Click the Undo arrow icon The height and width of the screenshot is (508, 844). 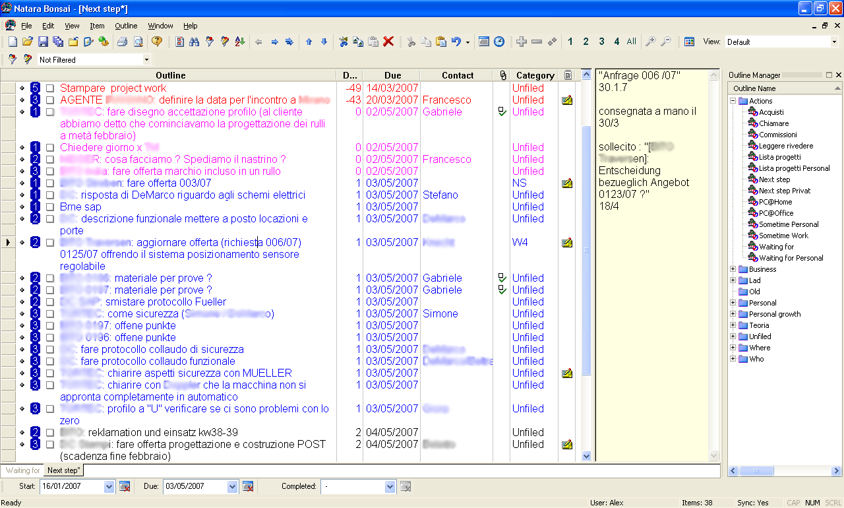pos(456,42)
